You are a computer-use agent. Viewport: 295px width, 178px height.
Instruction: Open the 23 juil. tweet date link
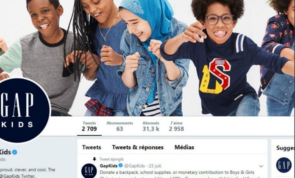tap(155, 166)
